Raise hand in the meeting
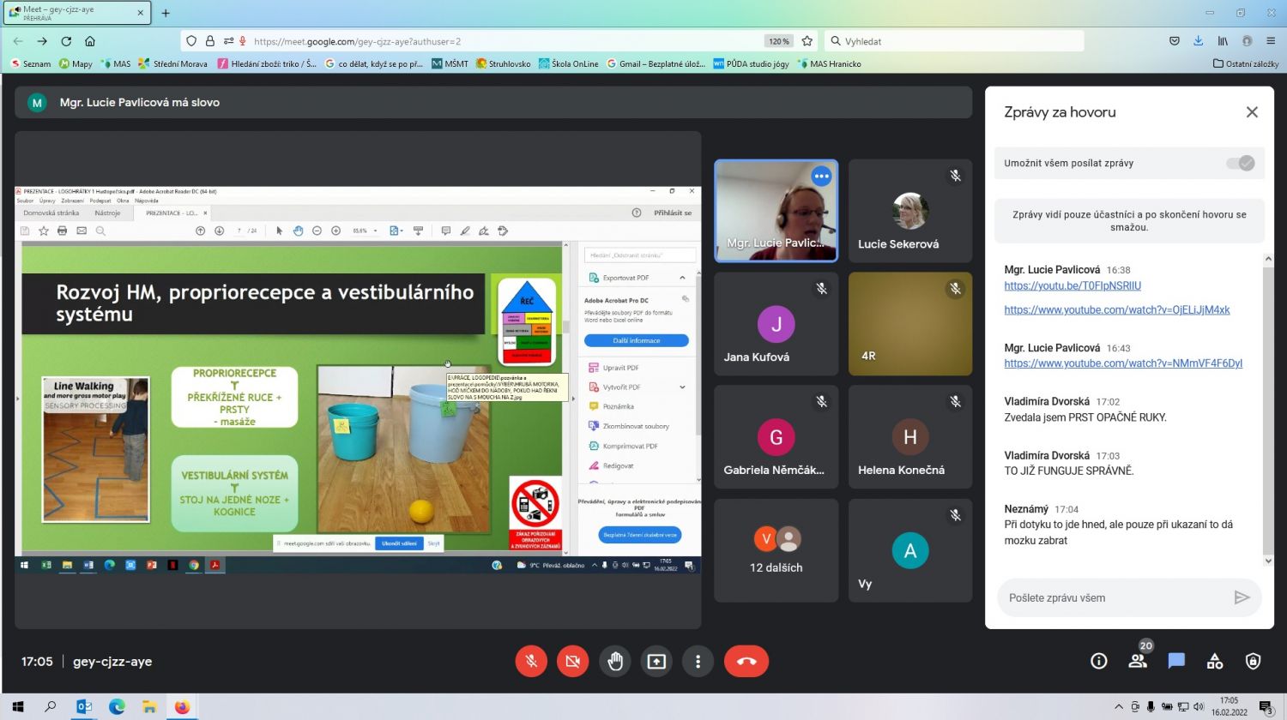Screen dimensions: 1287x720 coord(614,661)
